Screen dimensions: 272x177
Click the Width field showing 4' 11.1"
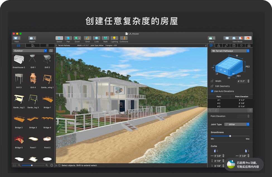pyautogui.click(x=242, y=81)
